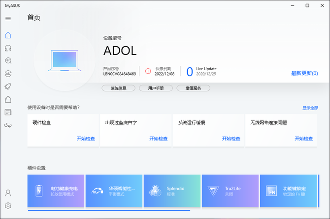Open 最新更新(0) link
The image size is (330, 219).
(304, 73)
